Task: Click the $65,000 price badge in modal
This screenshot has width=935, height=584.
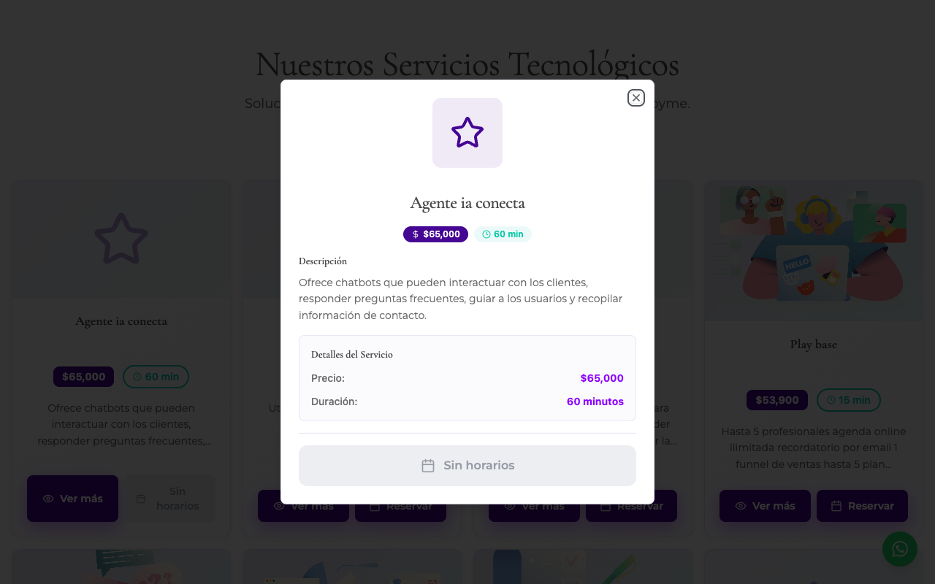Action: point(435,234)
